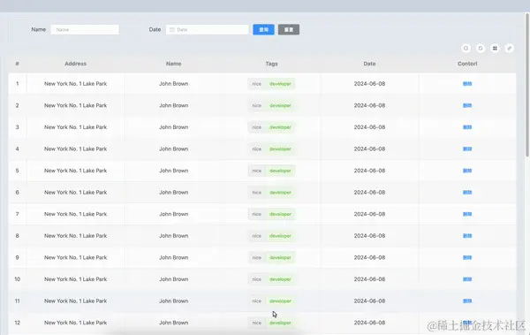Click the calendar icon in the Date field
This screenshot has width=530, height=335.
[x=171, y=30]
